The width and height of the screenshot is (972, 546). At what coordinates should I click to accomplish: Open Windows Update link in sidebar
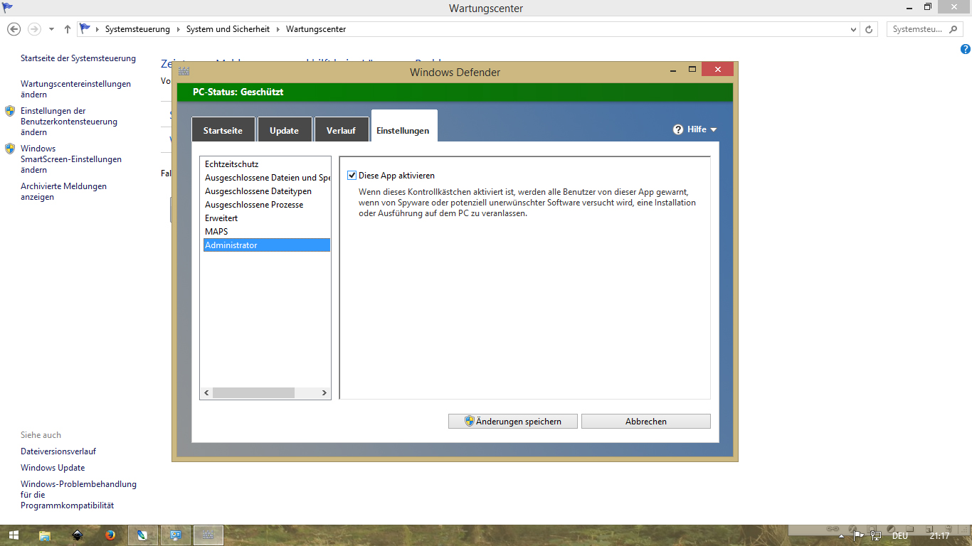(53, 468)
